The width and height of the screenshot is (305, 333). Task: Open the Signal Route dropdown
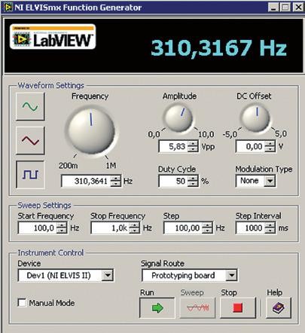(231, 276)
